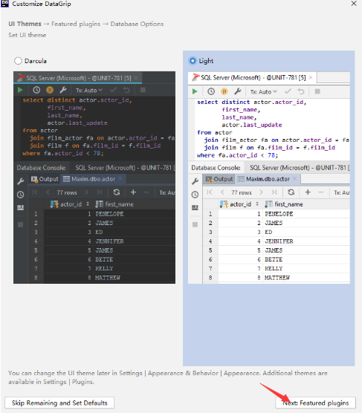362x413 pixels.
Task: Click the last page arrow in Darcula preview
Action: tap(99, 192)
